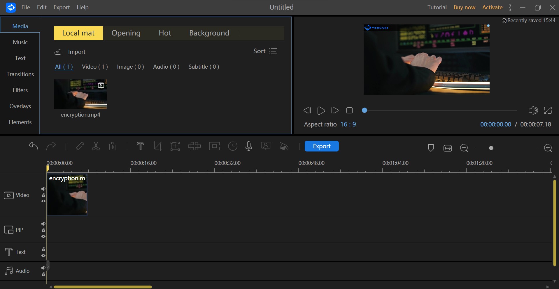
Task: Add a timeline marker shield icon
Action: (x=431, y=148)
